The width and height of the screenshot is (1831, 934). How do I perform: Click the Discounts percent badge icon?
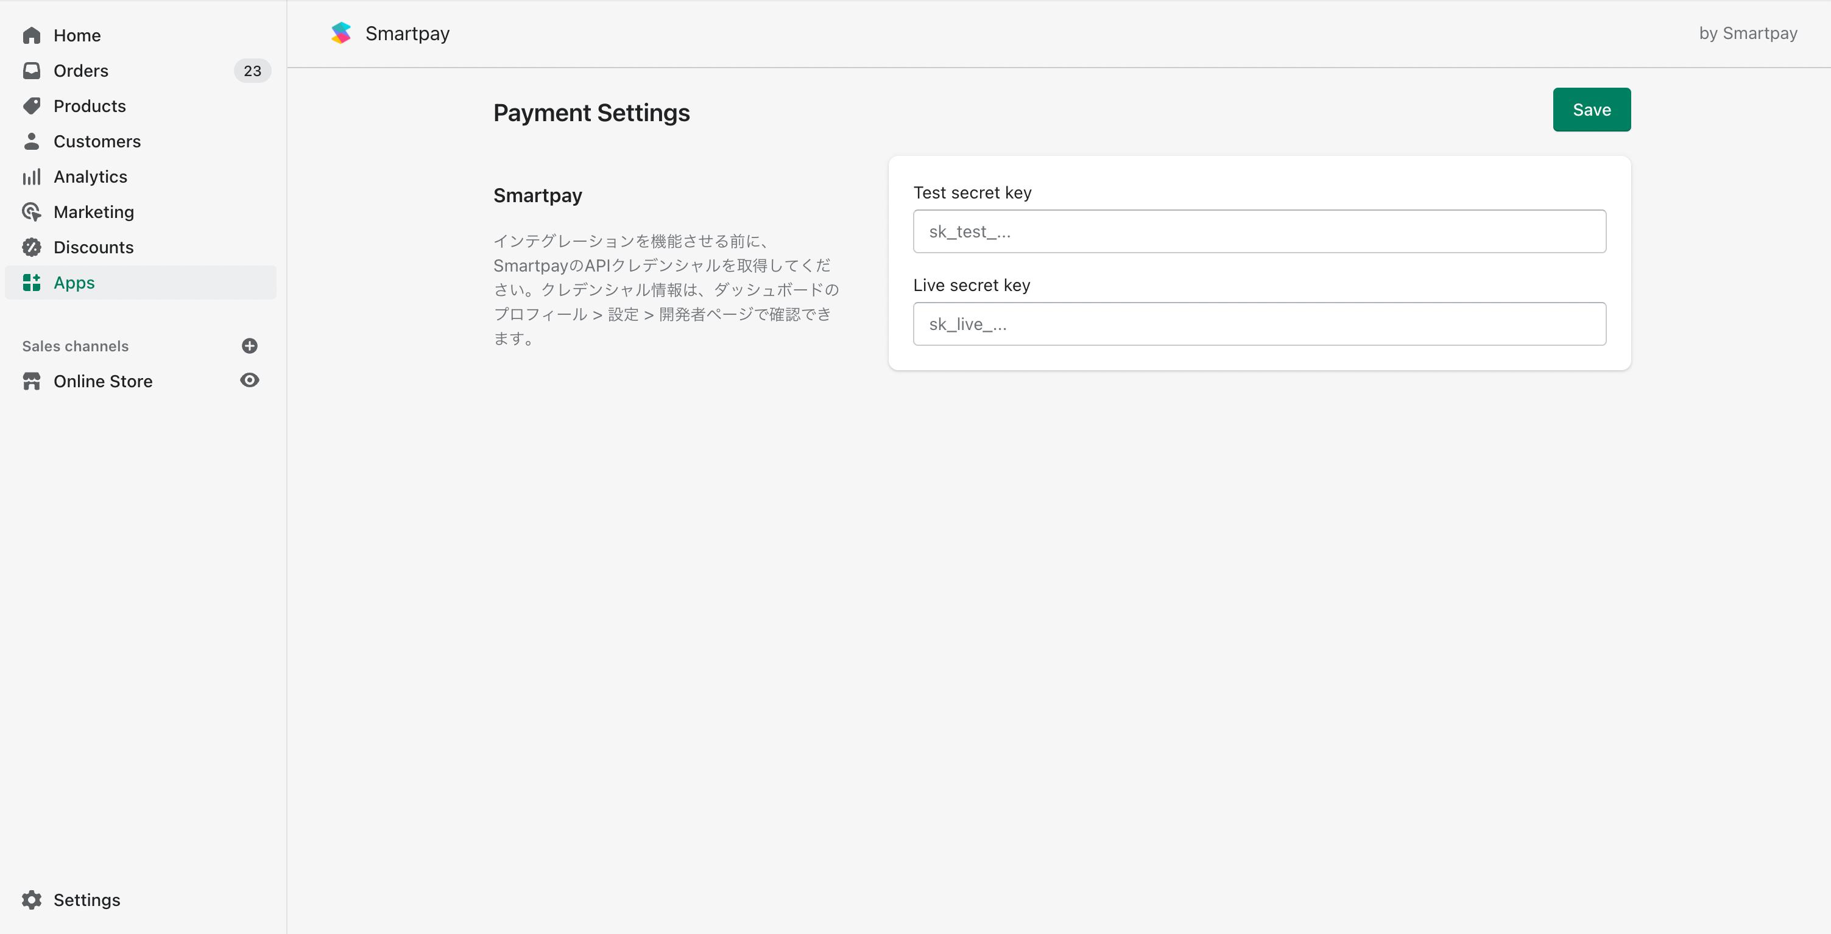click(x=31, y=247)
